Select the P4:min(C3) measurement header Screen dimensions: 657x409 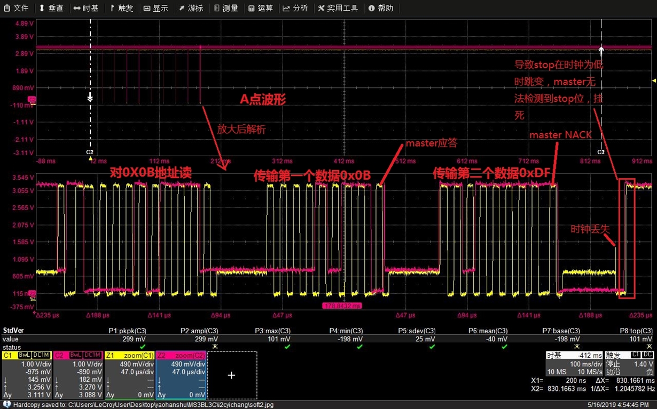click(346, 331)
